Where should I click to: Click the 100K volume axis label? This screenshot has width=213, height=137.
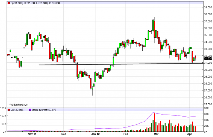click(3, 116)
